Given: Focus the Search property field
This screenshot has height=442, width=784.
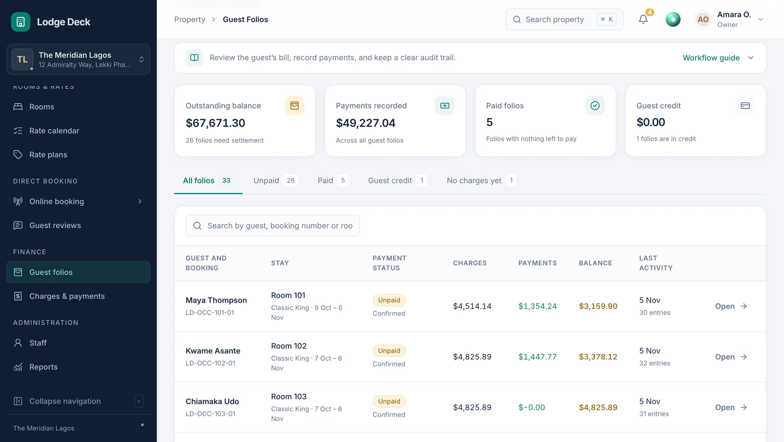Looking at the screenshot, I should point(564,19).
